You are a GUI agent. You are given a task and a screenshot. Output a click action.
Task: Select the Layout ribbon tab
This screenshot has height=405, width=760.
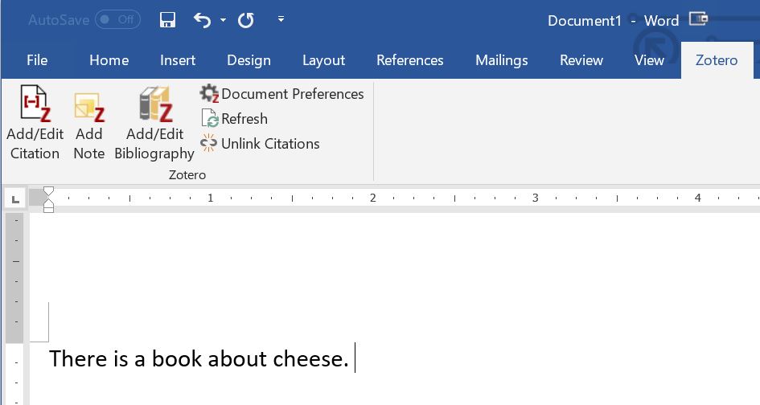point(323,60)
